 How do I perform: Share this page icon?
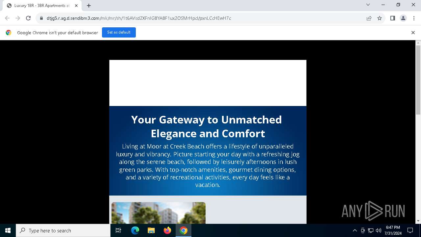click(x=369, y=18)
